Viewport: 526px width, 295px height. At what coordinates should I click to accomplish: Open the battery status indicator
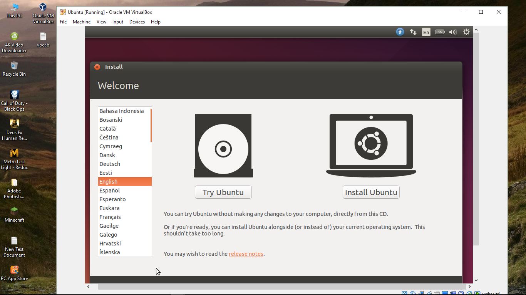point(440,32)
